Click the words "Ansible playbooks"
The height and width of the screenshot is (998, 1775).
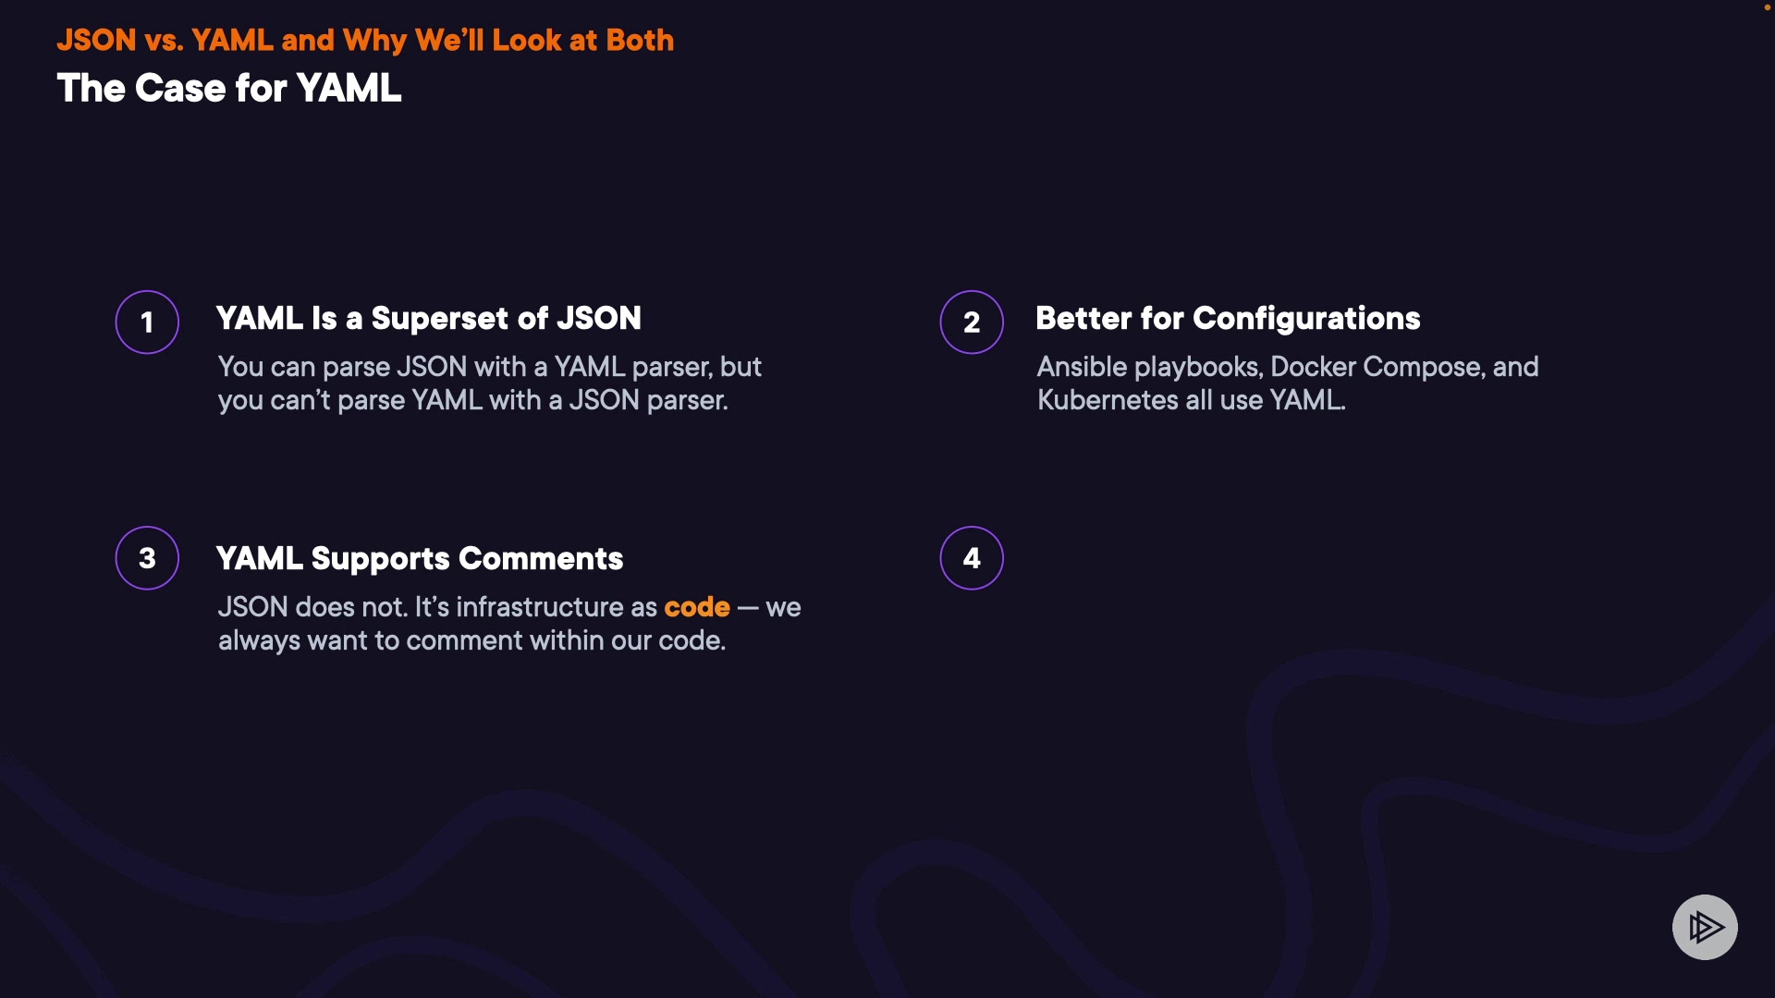pos(1149,367)
